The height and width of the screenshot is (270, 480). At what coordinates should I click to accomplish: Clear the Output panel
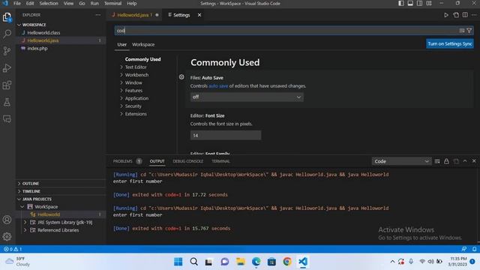click(437, 161)
